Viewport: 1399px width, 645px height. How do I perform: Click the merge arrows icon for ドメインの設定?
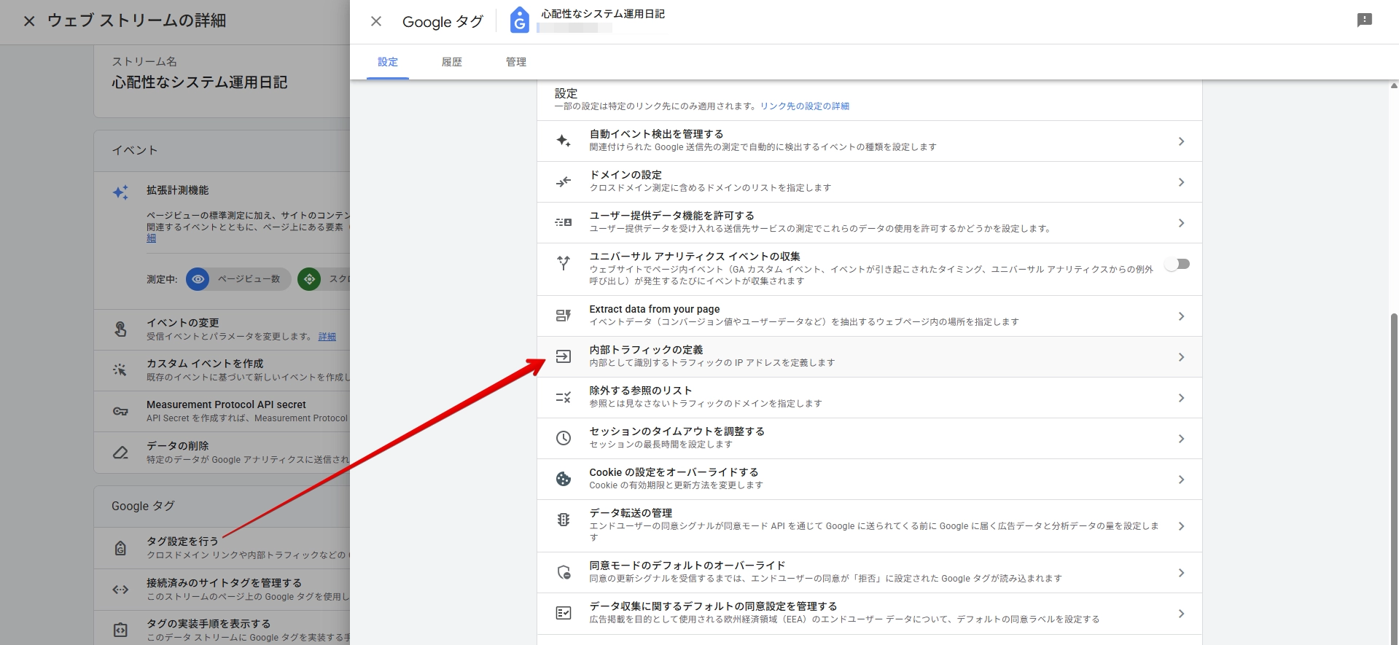(564, 181)
